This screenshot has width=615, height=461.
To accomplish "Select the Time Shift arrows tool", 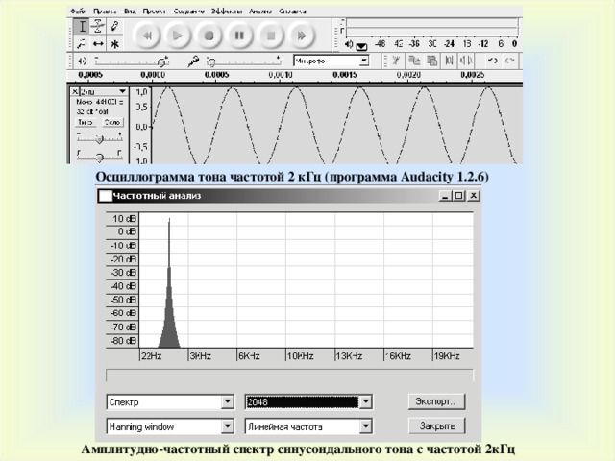I will pos(98,43).
